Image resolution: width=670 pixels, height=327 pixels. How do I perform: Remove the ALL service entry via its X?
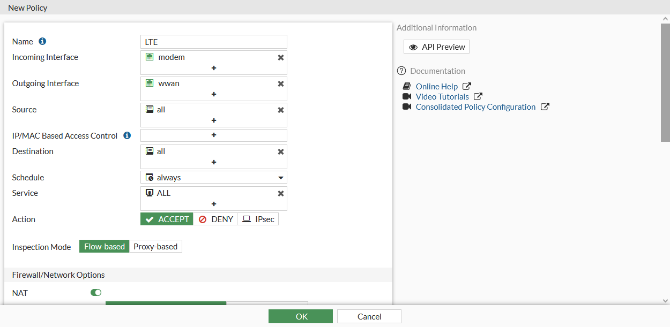[x=280, y=193]
